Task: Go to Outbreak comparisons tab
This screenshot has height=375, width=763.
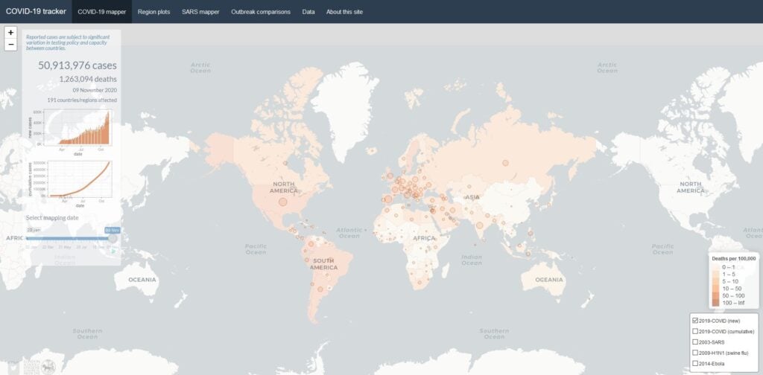Action: tap(261, 12)
